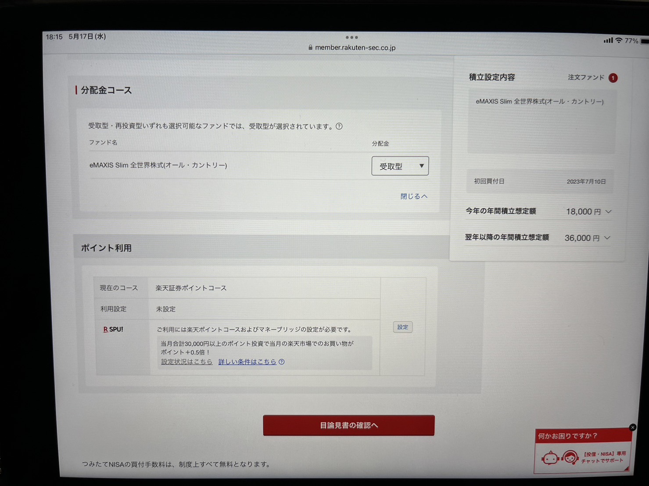Expand 翌年以降の年間積立想定額 chevron

(x=607, y=238)
